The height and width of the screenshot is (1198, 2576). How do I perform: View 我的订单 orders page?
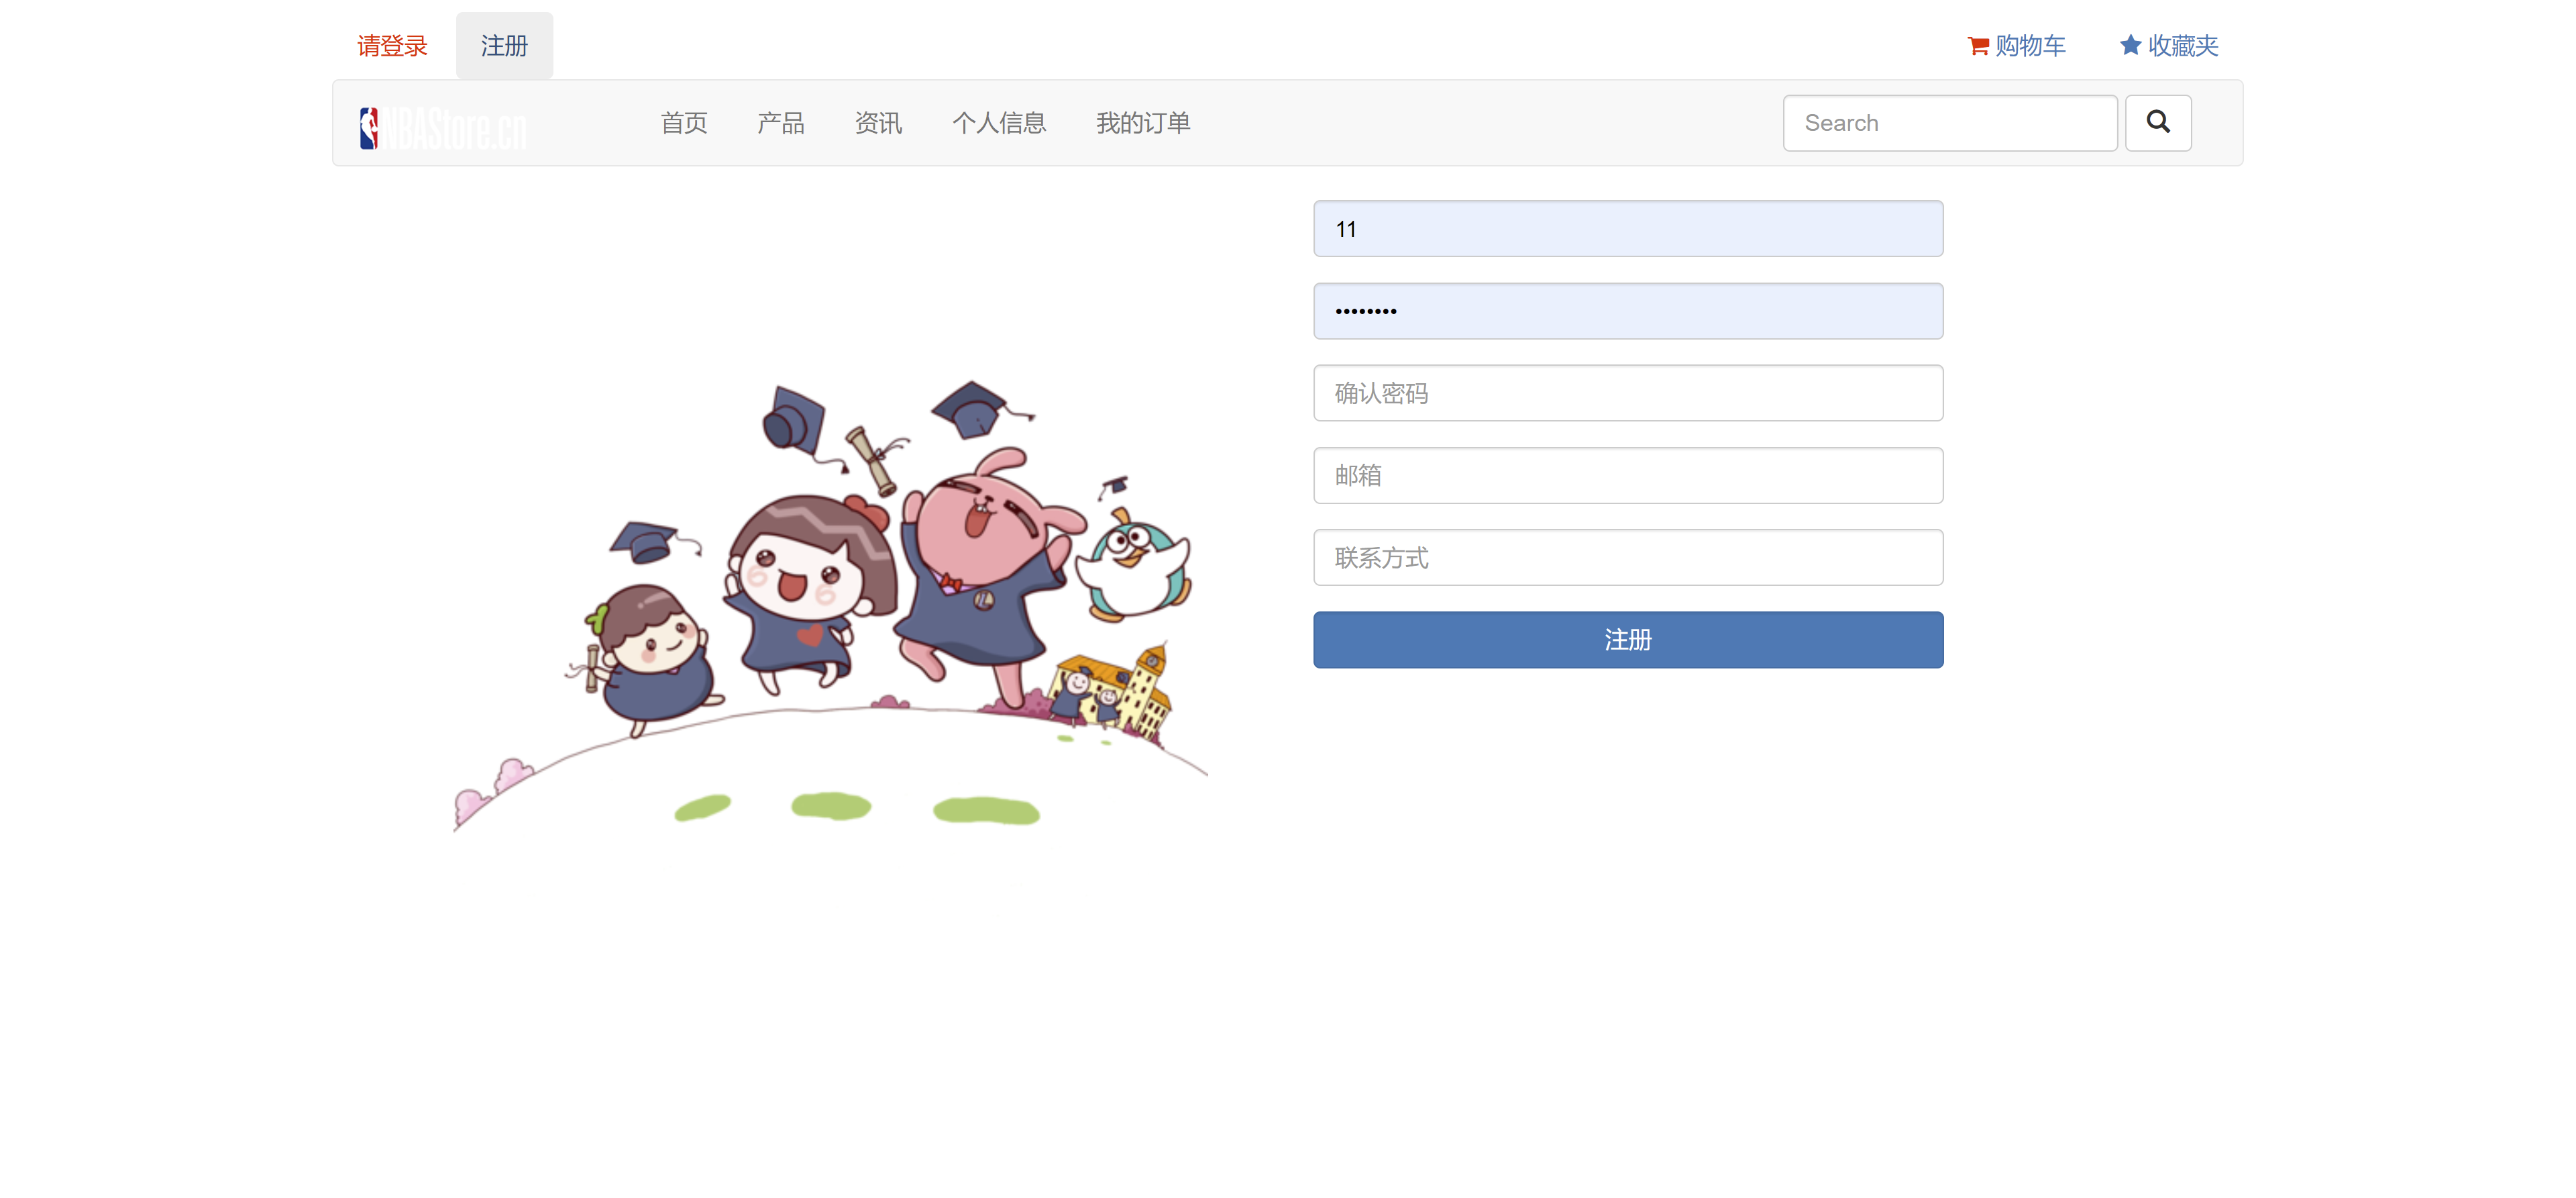pos(1143,123)
